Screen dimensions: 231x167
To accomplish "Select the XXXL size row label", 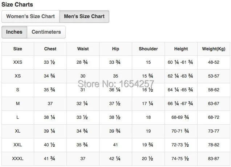I will [x=18, y=159].
